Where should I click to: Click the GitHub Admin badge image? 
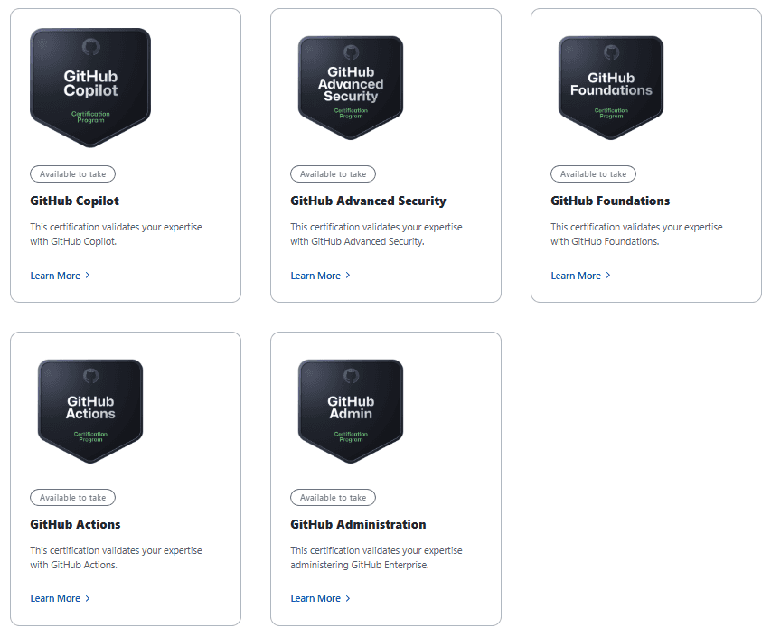pyautogui.click(x=351, y=410)
